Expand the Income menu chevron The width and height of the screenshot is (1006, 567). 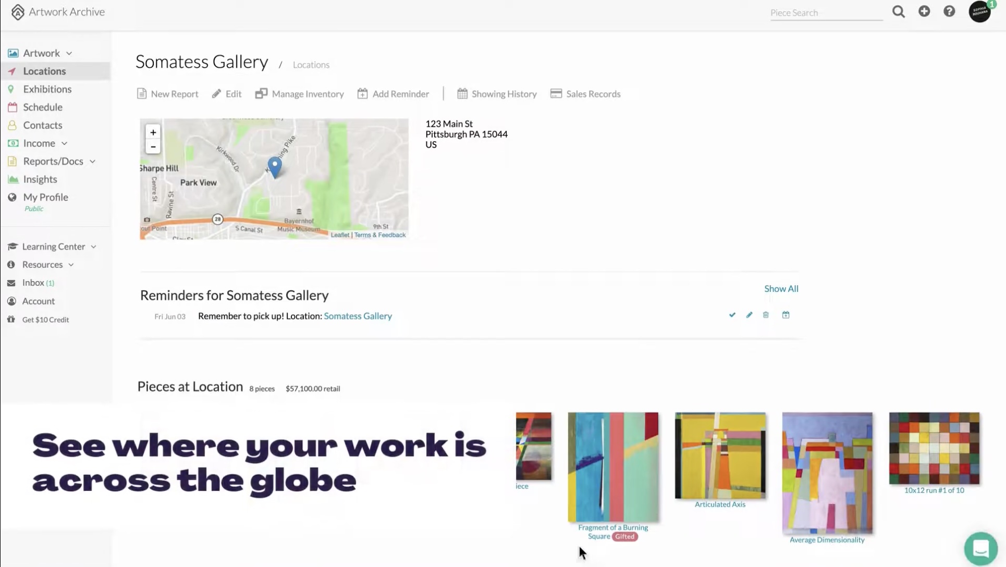pos(64,143)
